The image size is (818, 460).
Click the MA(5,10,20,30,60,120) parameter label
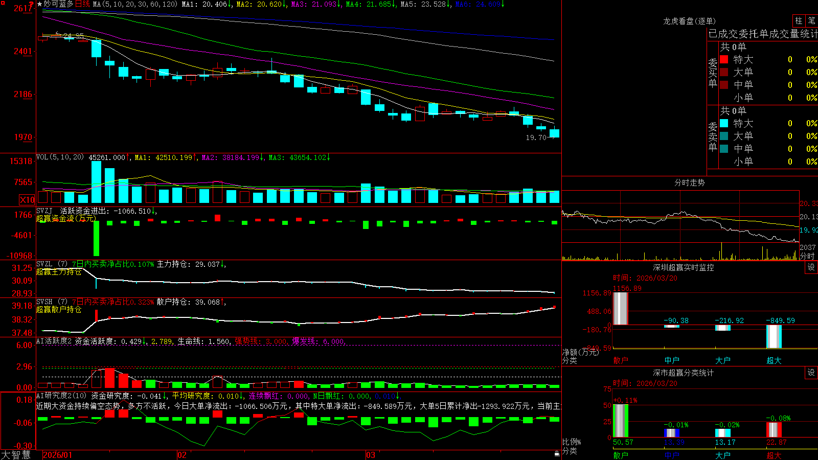135,4
